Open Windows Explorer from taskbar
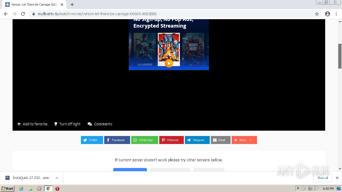Image resolution: width=342 pixels, height=192 pixels. click(30, 189)
